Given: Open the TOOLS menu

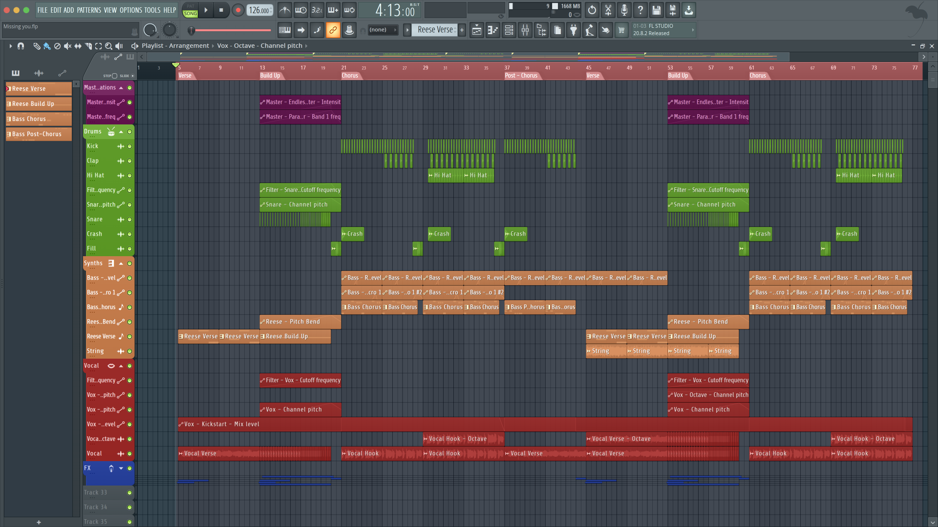Looking at the screenshot, I should pos(152,10).
